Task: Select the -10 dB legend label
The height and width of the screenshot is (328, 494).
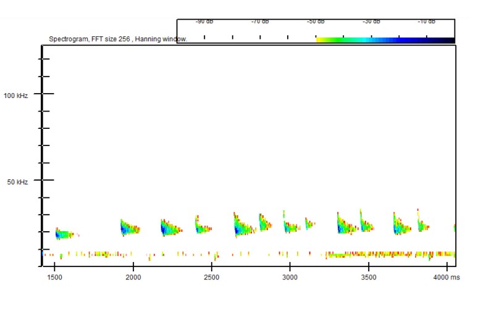Action: click(x=427, y=22)
